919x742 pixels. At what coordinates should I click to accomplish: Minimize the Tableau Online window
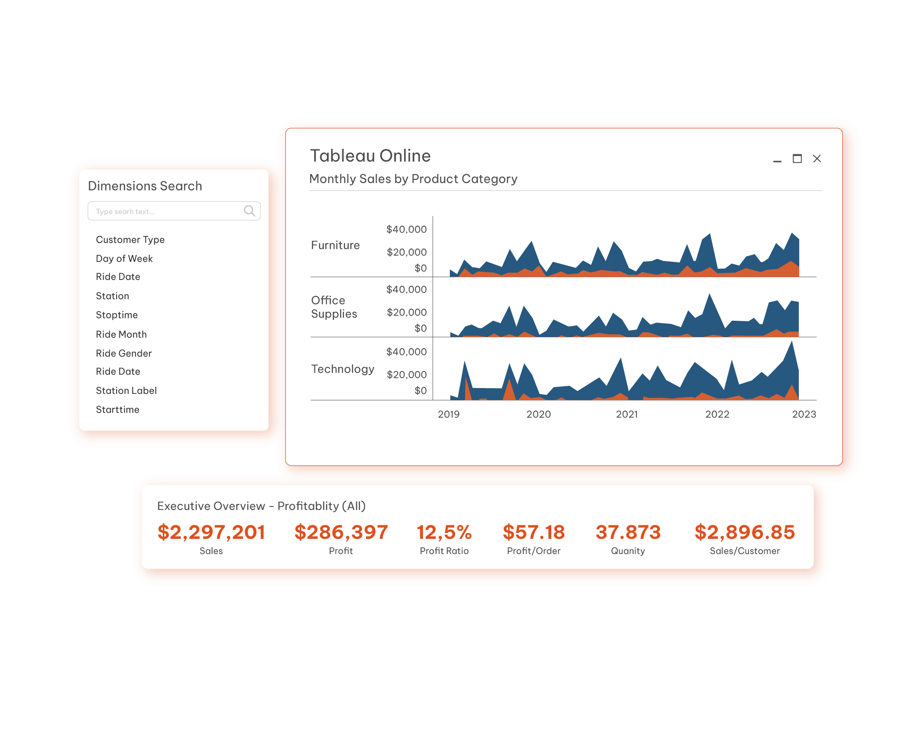777,159
